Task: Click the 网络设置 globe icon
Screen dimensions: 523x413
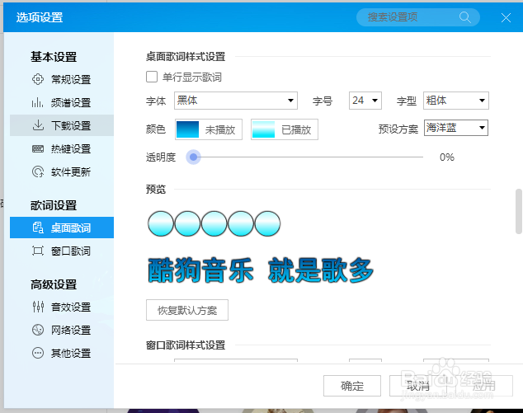Action: (38, 330)
